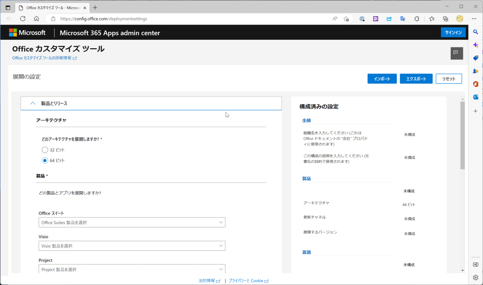The height and width of the screenshot is (285, 483).
Task: Open Office カスタマイズ ツールの詳細情報 link
Action: click(44, 58)
